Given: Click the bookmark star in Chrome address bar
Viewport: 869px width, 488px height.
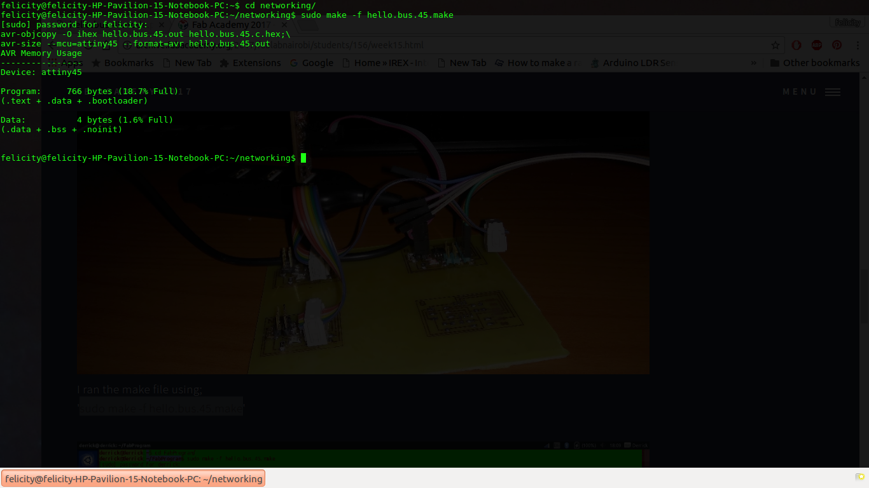Looking at the screenshot, I should 775,45.
